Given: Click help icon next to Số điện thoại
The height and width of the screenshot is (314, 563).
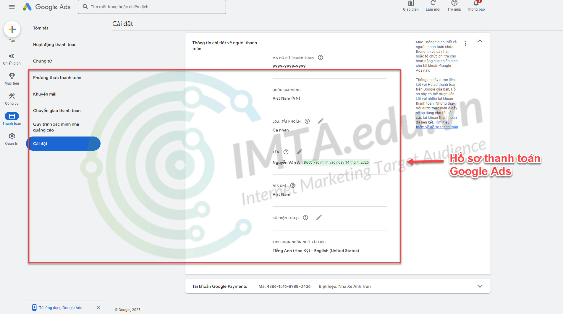Looking at the screenshot, I should coord(305,218).
